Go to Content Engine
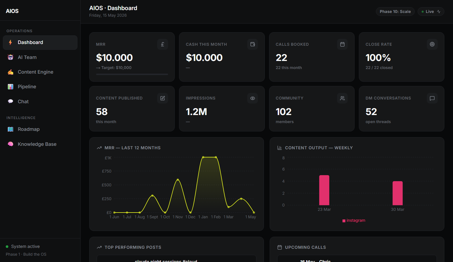This screenshot has width=453, height=262. tap(40, 72)
